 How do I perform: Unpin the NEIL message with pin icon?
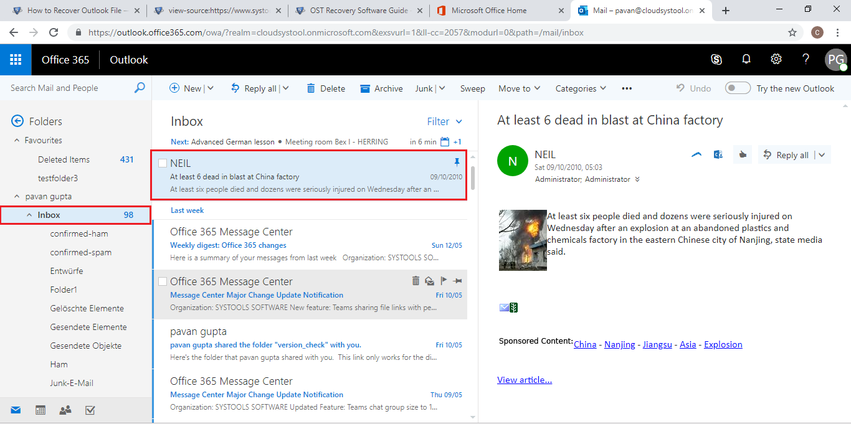click(x=457, y=163)
